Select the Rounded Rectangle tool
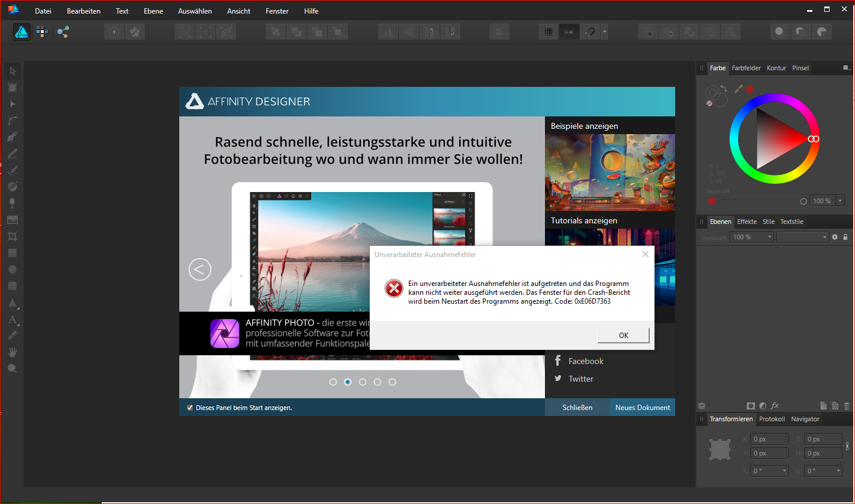 pyautogui.click(x=12, y=286)
